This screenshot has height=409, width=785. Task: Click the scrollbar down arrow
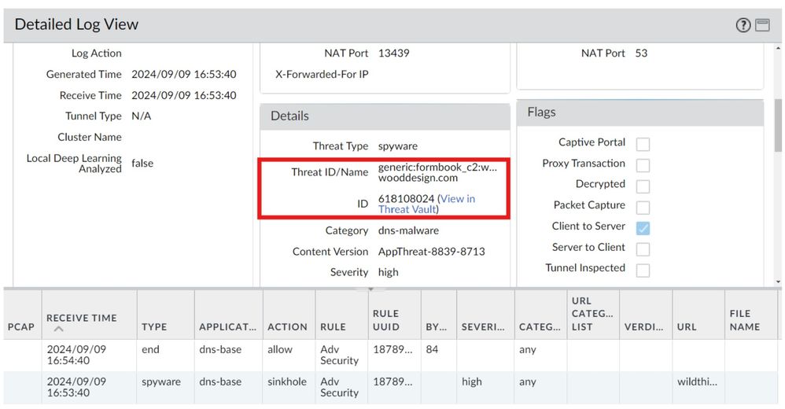(x=779, y=281)
